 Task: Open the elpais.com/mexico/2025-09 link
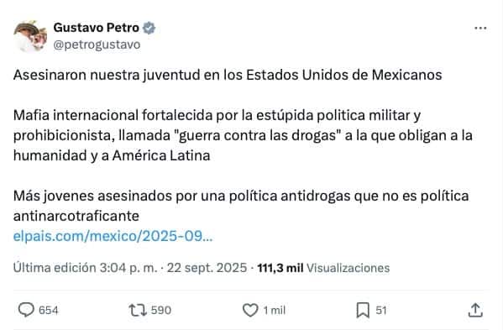coord(113,236)
